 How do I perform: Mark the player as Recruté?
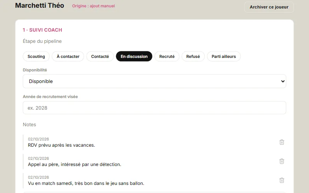click(x=167, y=56)
